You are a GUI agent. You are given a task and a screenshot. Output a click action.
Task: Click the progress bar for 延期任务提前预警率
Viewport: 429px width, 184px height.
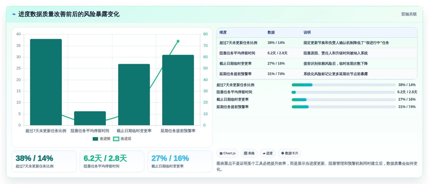(x=344, y=107)
